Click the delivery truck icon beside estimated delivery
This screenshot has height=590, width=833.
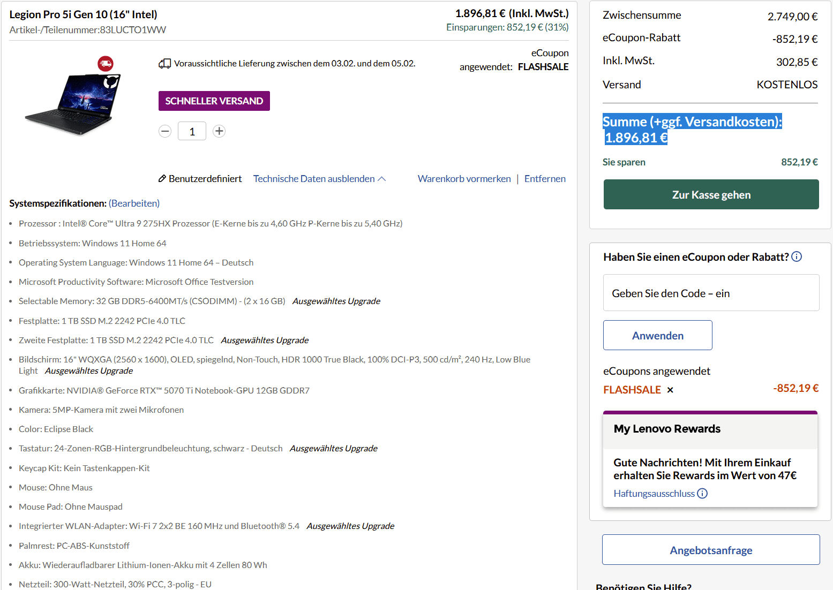click(x=164, y=64)
